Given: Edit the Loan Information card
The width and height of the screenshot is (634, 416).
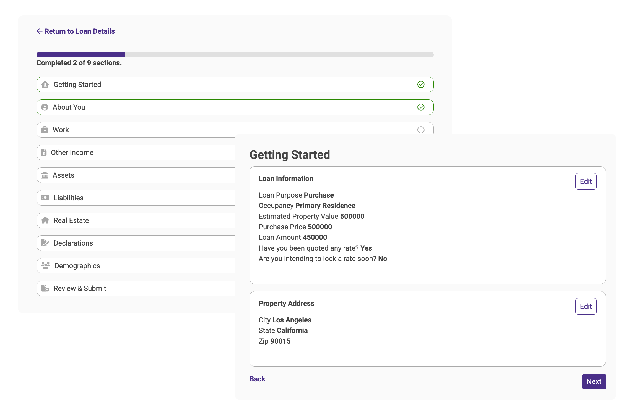Looking at the screenshot, I should pos(586,181).
